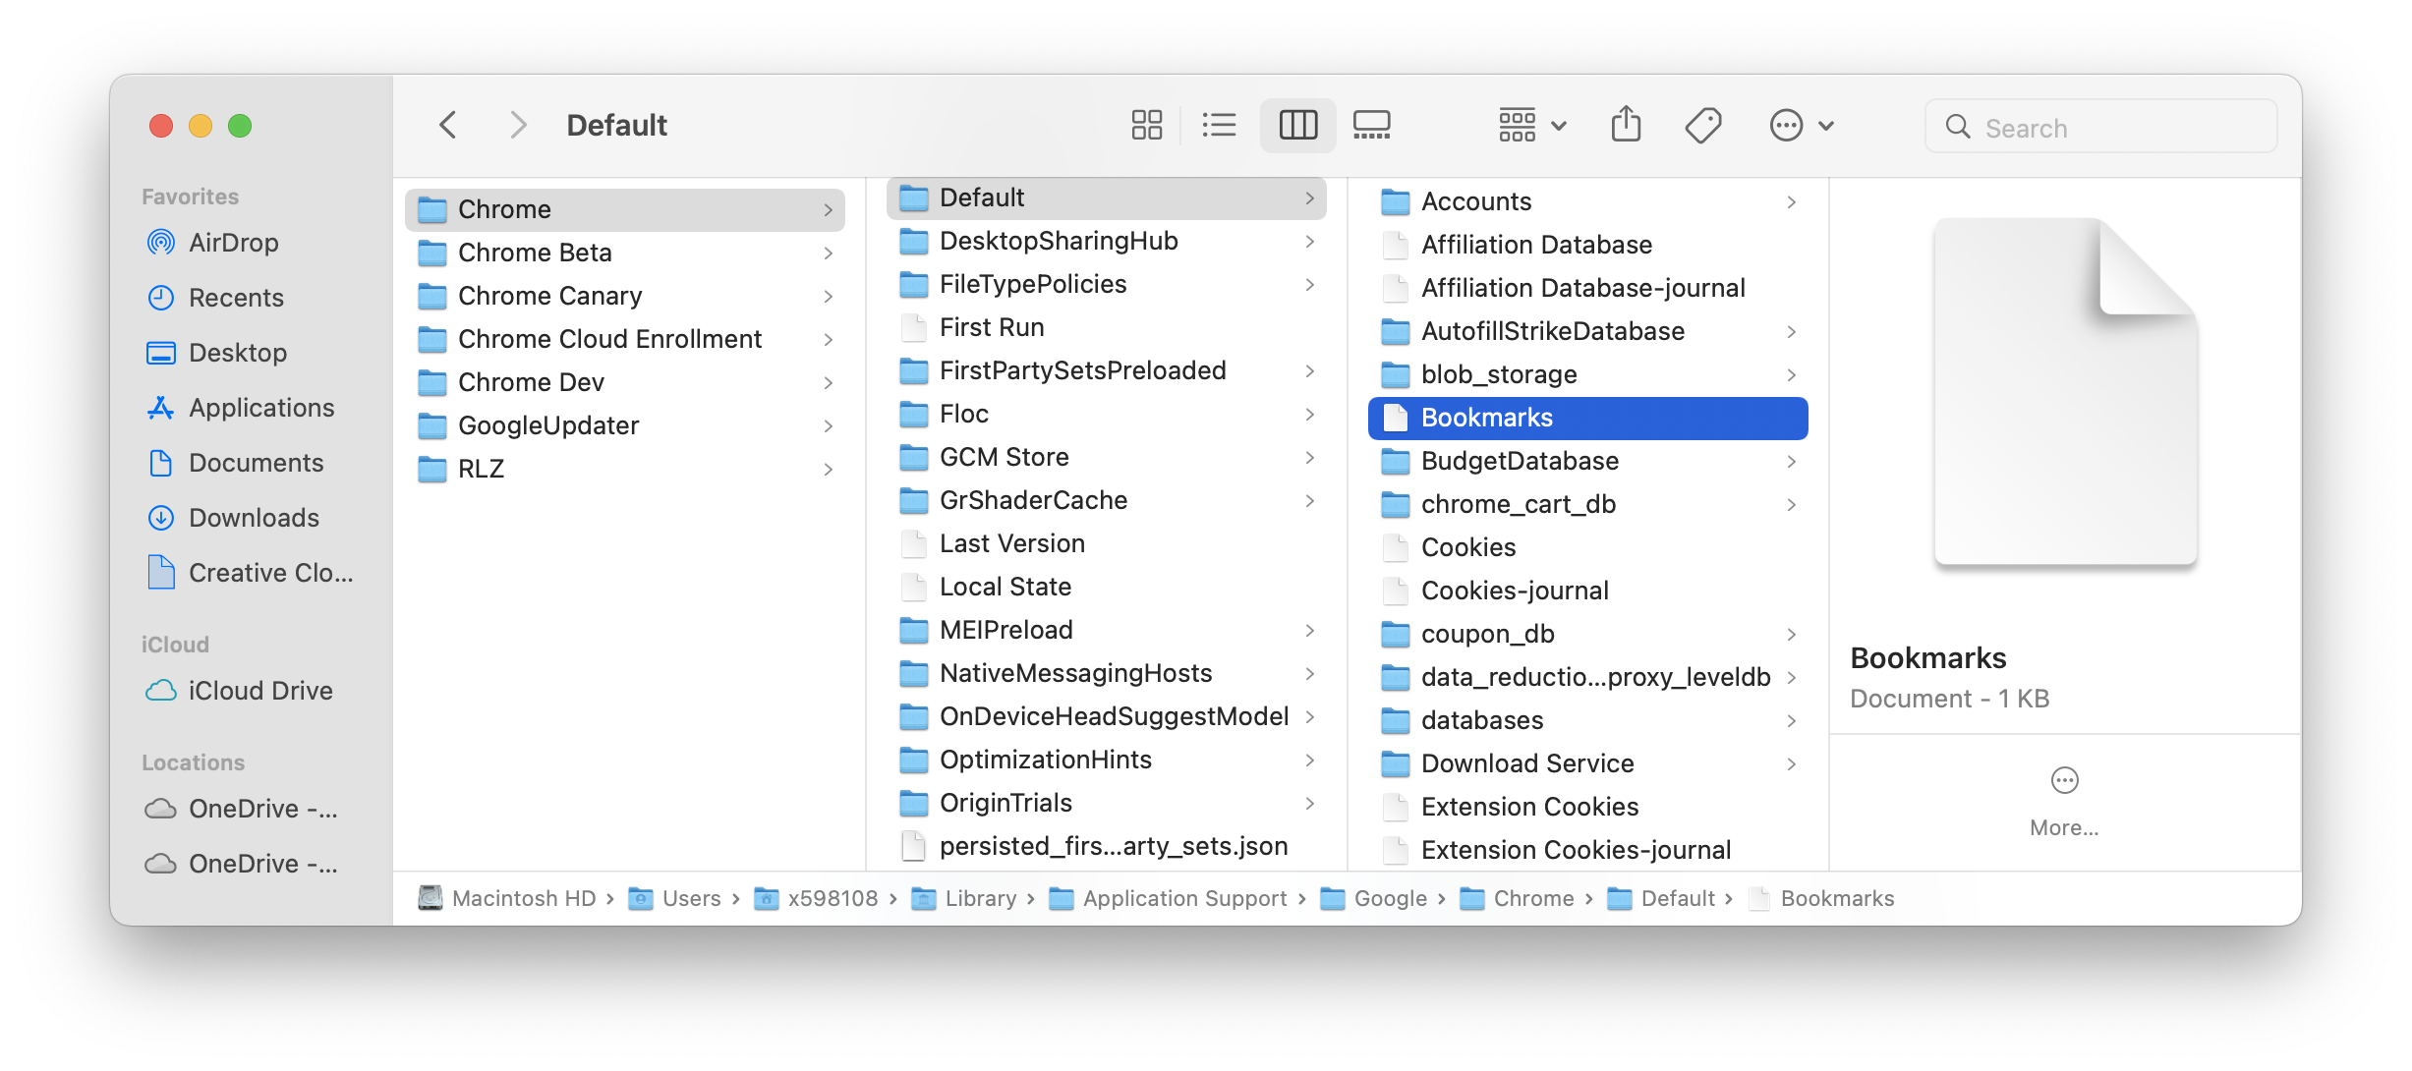
Task: Open the Action ellipsis dropdown menu
Action: point(1801,126)
